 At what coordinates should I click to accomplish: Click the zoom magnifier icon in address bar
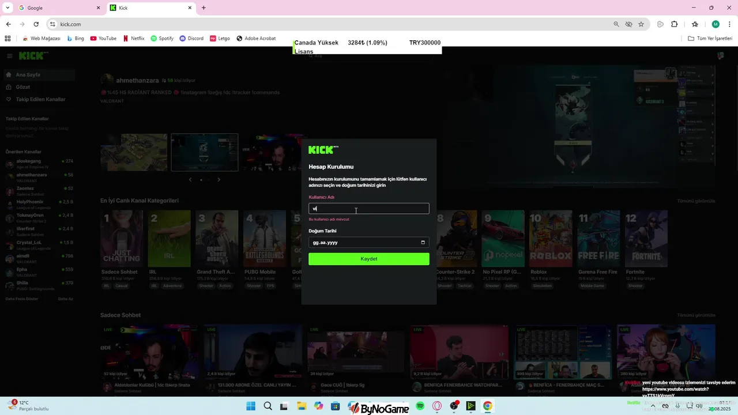(616, 24)
